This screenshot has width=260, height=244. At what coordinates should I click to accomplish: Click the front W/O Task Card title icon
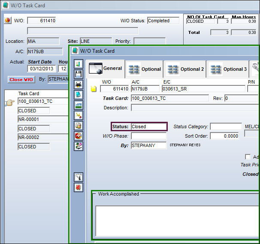coord(75,51)
